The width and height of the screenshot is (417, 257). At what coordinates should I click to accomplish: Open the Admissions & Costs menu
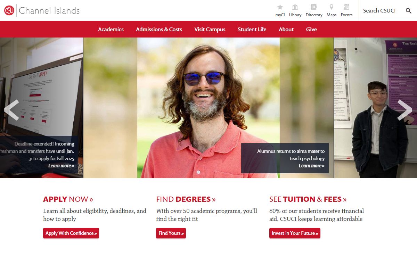159,29
